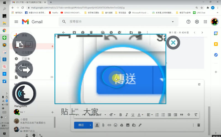
Task: Click the Gmail logo
Action: coord(32,22)
